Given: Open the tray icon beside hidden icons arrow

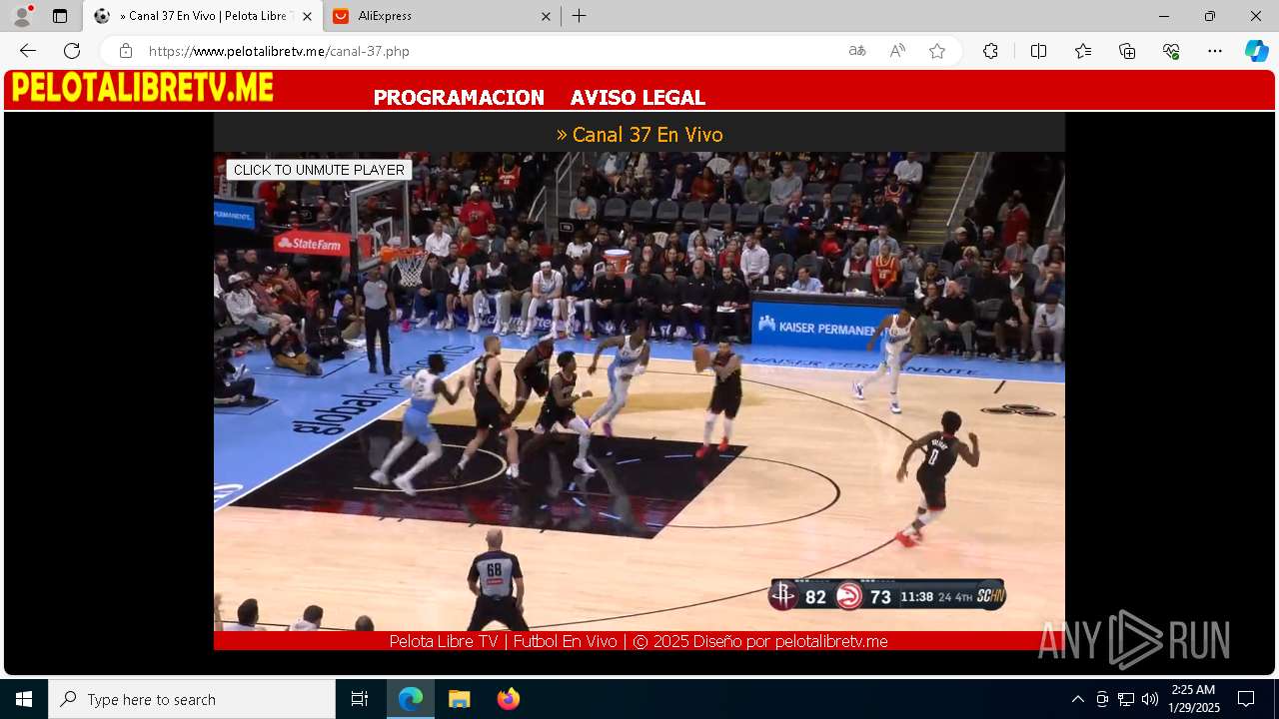Looking at the screenshot, I should (1102, 699).
